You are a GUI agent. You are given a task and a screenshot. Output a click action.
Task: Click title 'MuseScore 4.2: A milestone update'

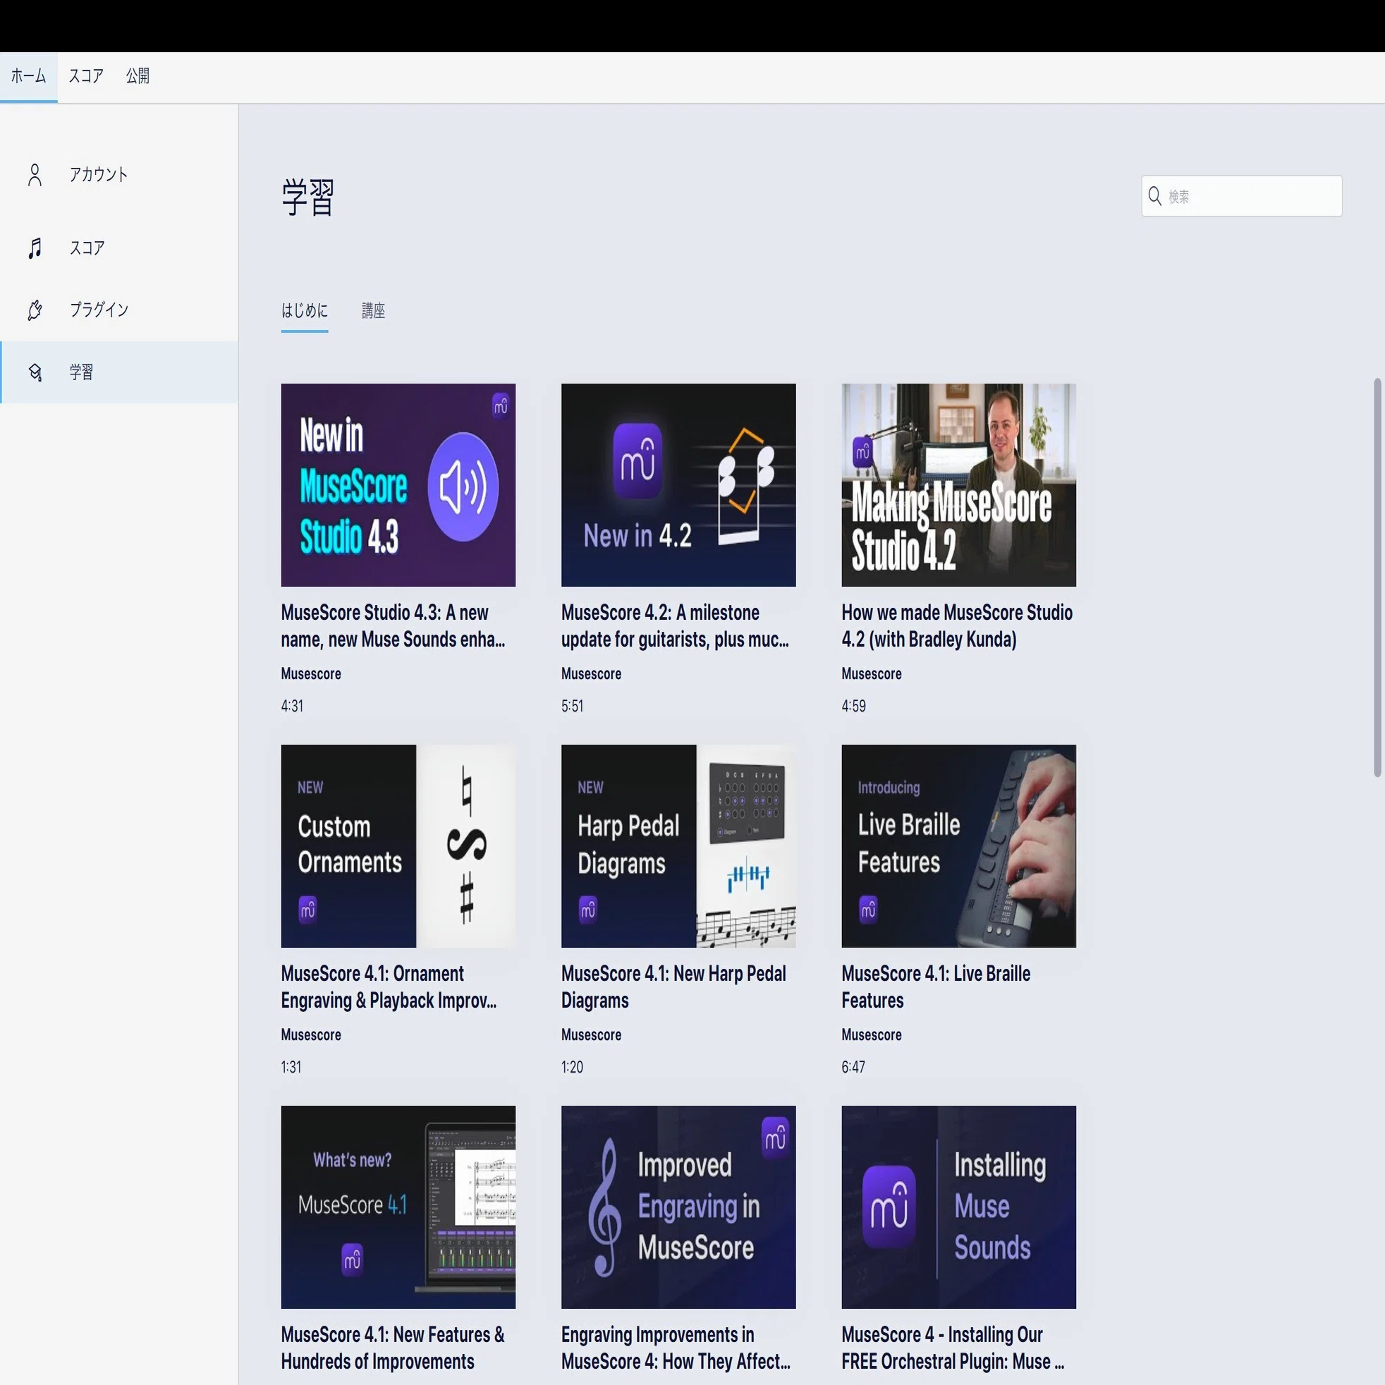pos(676,626)
